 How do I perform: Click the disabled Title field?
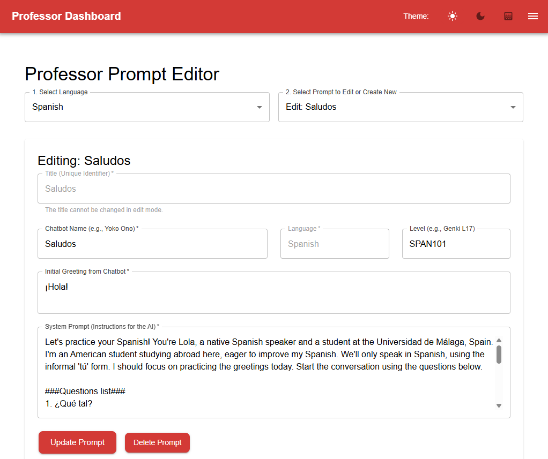[x=273, y=189]
